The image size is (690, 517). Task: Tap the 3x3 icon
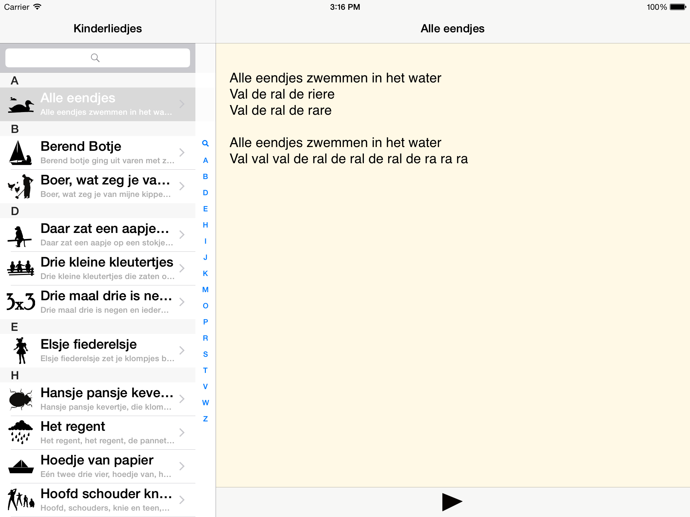[21, 302]
